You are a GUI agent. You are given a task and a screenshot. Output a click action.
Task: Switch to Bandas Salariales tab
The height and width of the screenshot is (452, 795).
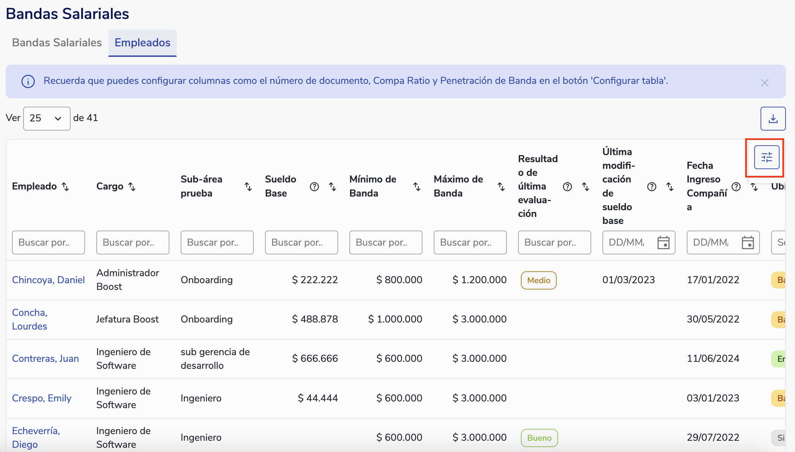point(57,43)
